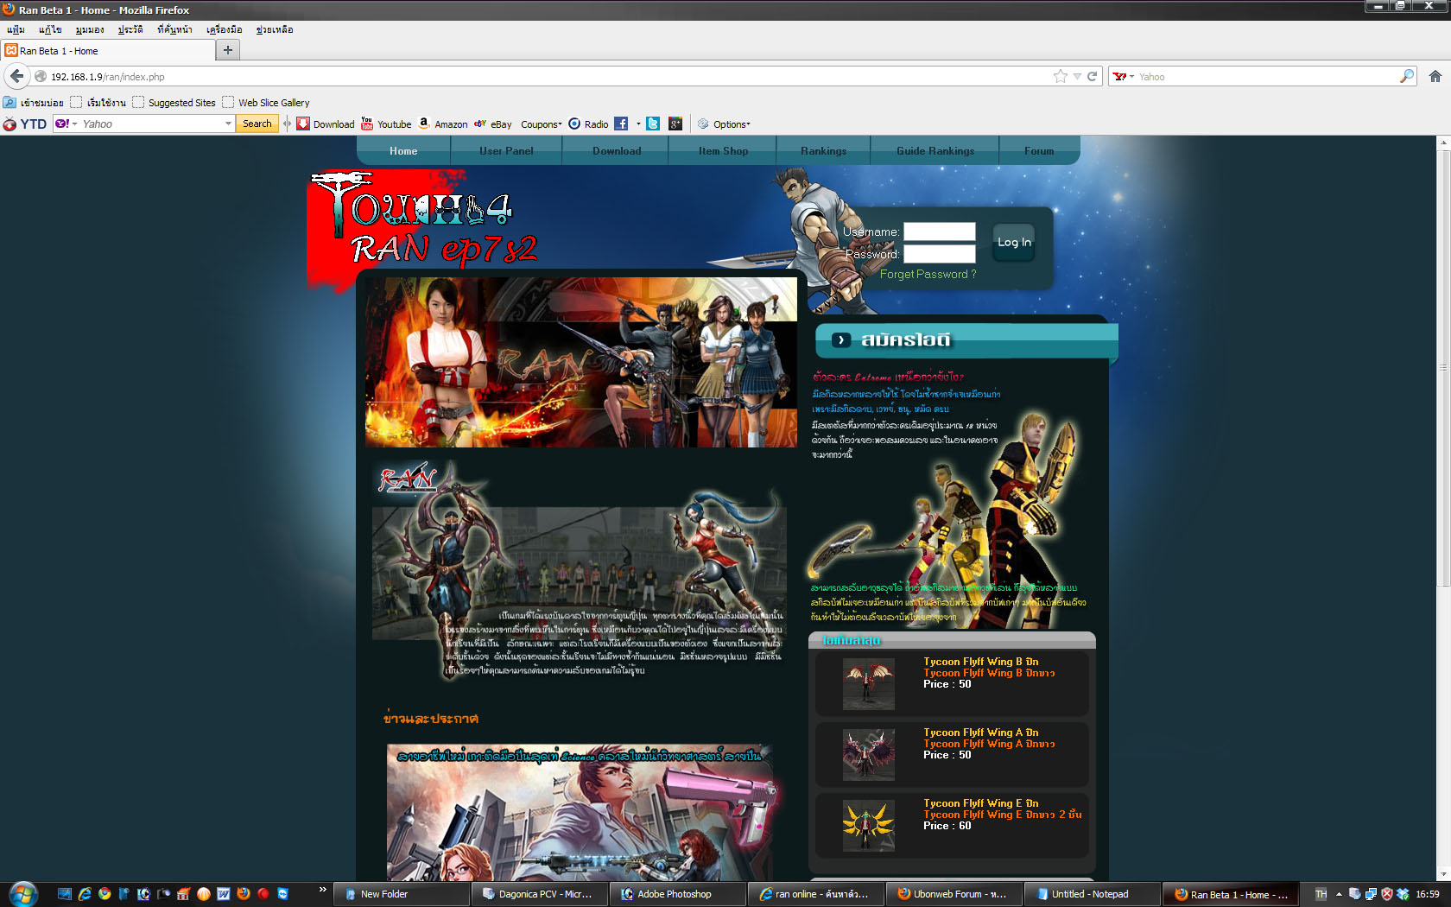Image resolution: width=1451 pixels, height=907 pixels.
Task: Open the history (ประวัติ) menu
Action: tap(130, 29)
